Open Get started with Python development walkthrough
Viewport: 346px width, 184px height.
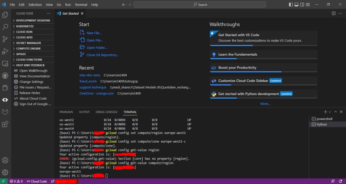pos(263,94)
